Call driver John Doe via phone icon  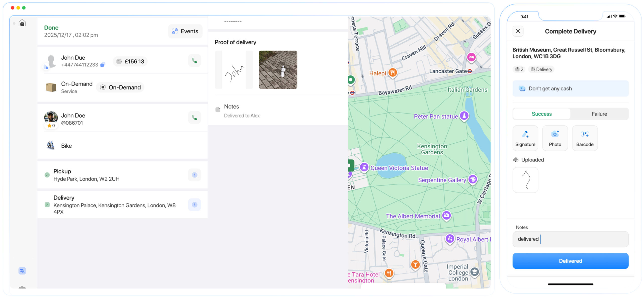[x=195, y=117]
